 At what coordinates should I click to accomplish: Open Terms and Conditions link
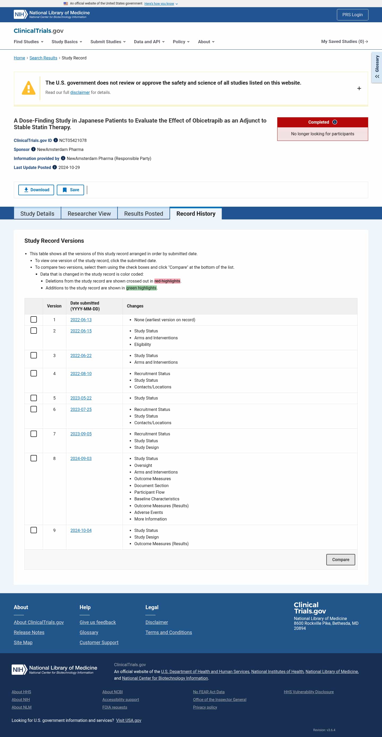pyautogui.click(x=168, y=632)
